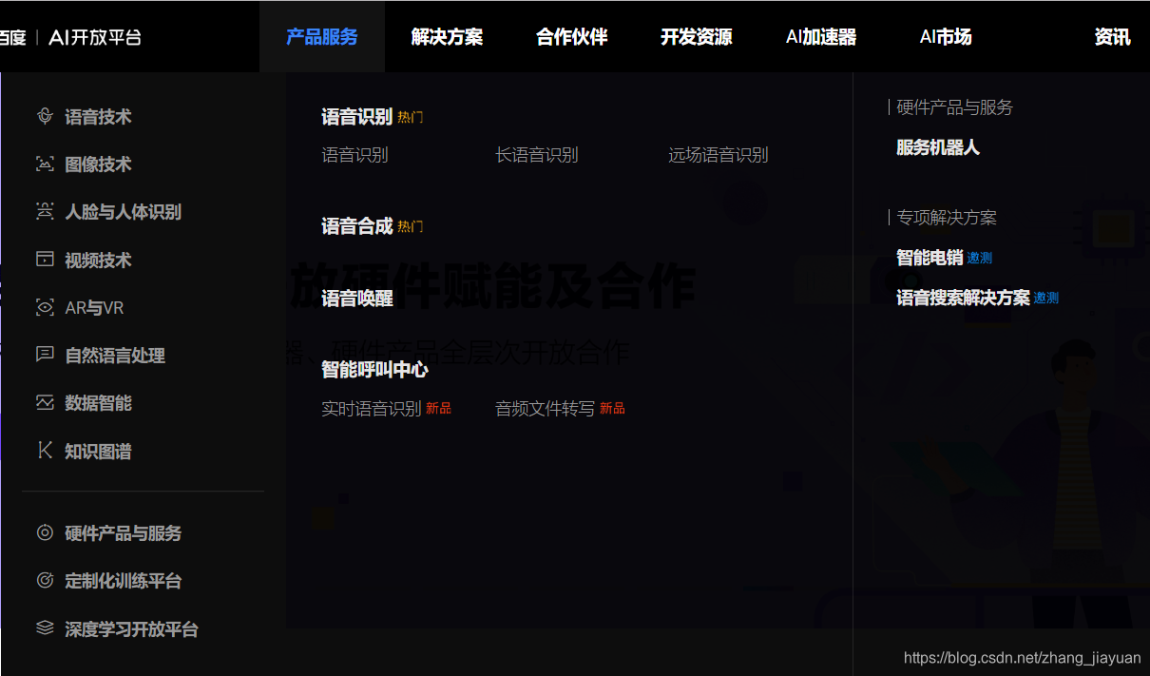Open the AI加速器 top menu

point(821,37)
